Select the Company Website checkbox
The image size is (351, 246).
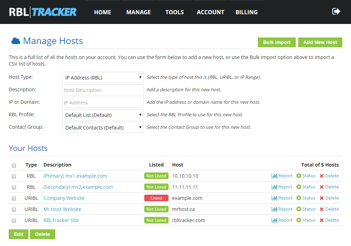14,198
